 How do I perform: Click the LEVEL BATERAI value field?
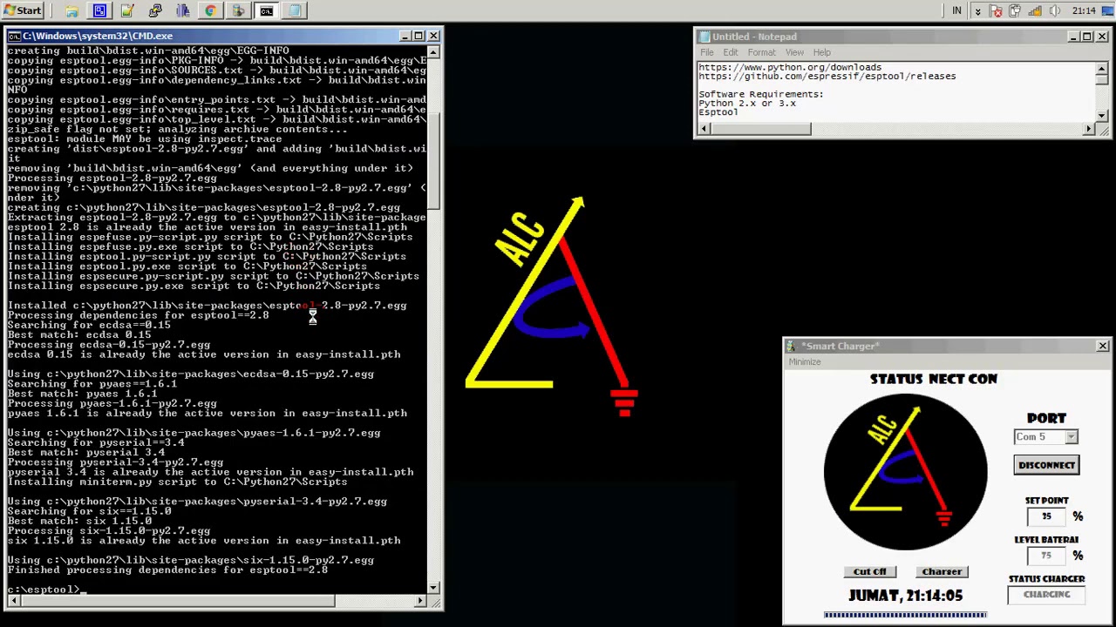(1046, 556)
